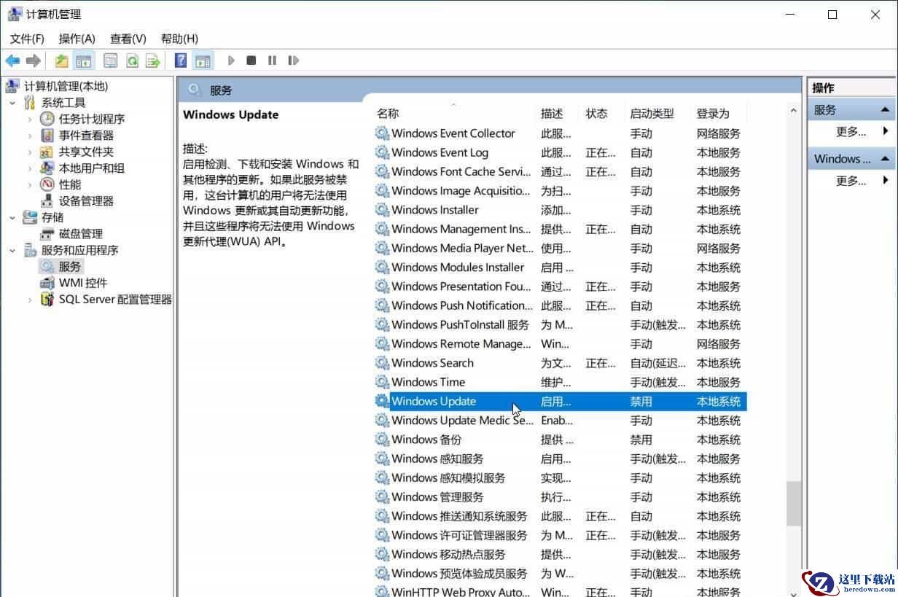Select Windows Search service row
Image resolution: width=898 pixels, height=597 pixels.
click(560, 363)
